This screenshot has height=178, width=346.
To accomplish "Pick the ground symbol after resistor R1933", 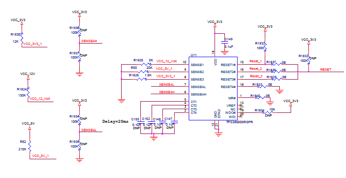I will pos(280,92).
